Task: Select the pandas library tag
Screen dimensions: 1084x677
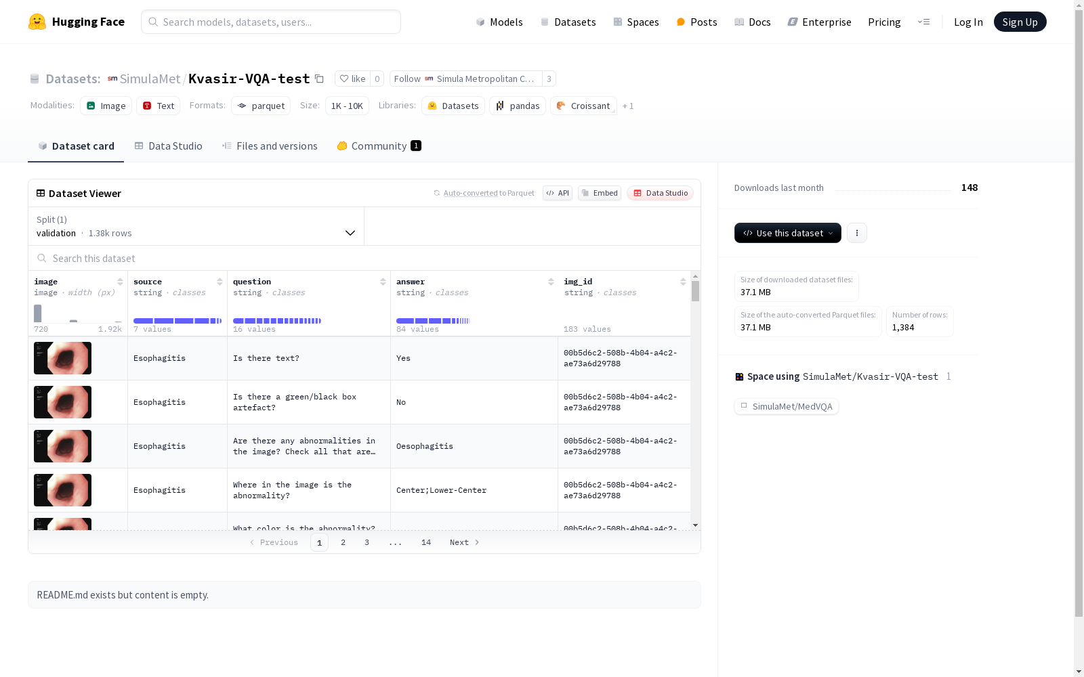Action: (518, 106)
